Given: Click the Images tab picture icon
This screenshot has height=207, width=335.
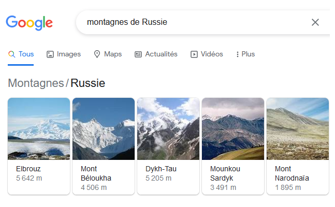Looking at the screenshot, I should click(x=50, y=54).
